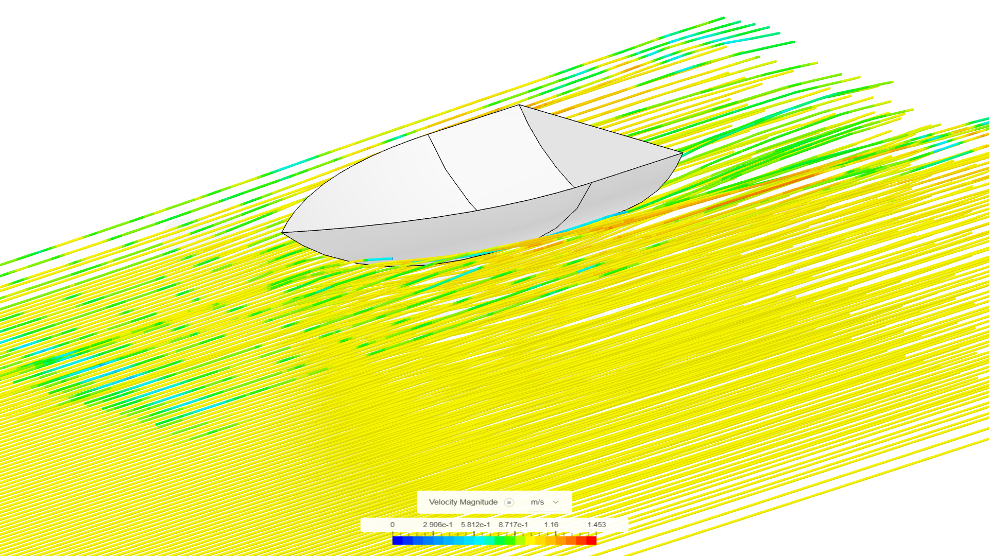Click legend tick value 8.717e-1

click(513, 523)
